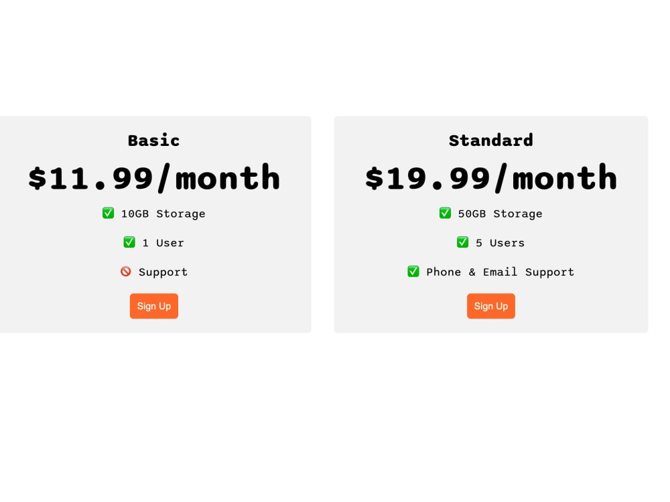Click Sign Up for the Standard plan
The image size is (670, 502).
[x=491, y=306]
